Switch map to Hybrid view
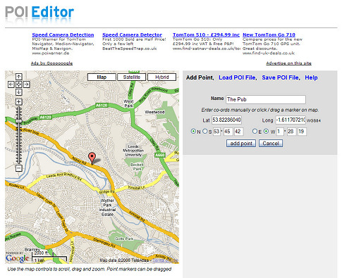 click(161, 77)
